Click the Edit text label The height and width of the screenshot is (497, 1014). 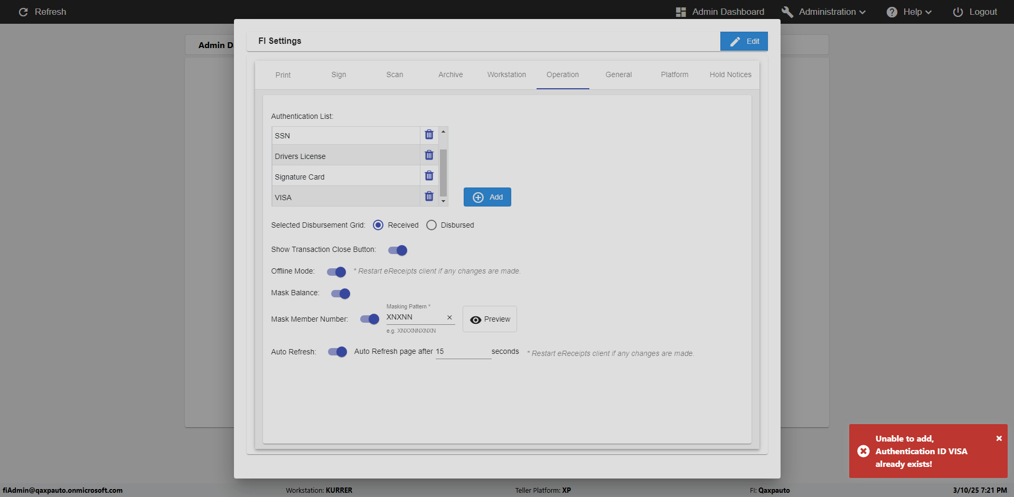tap(753, 41)
